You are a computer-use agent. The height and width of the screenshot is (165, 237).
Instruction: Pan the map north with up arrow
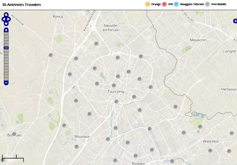pos(6,14)
